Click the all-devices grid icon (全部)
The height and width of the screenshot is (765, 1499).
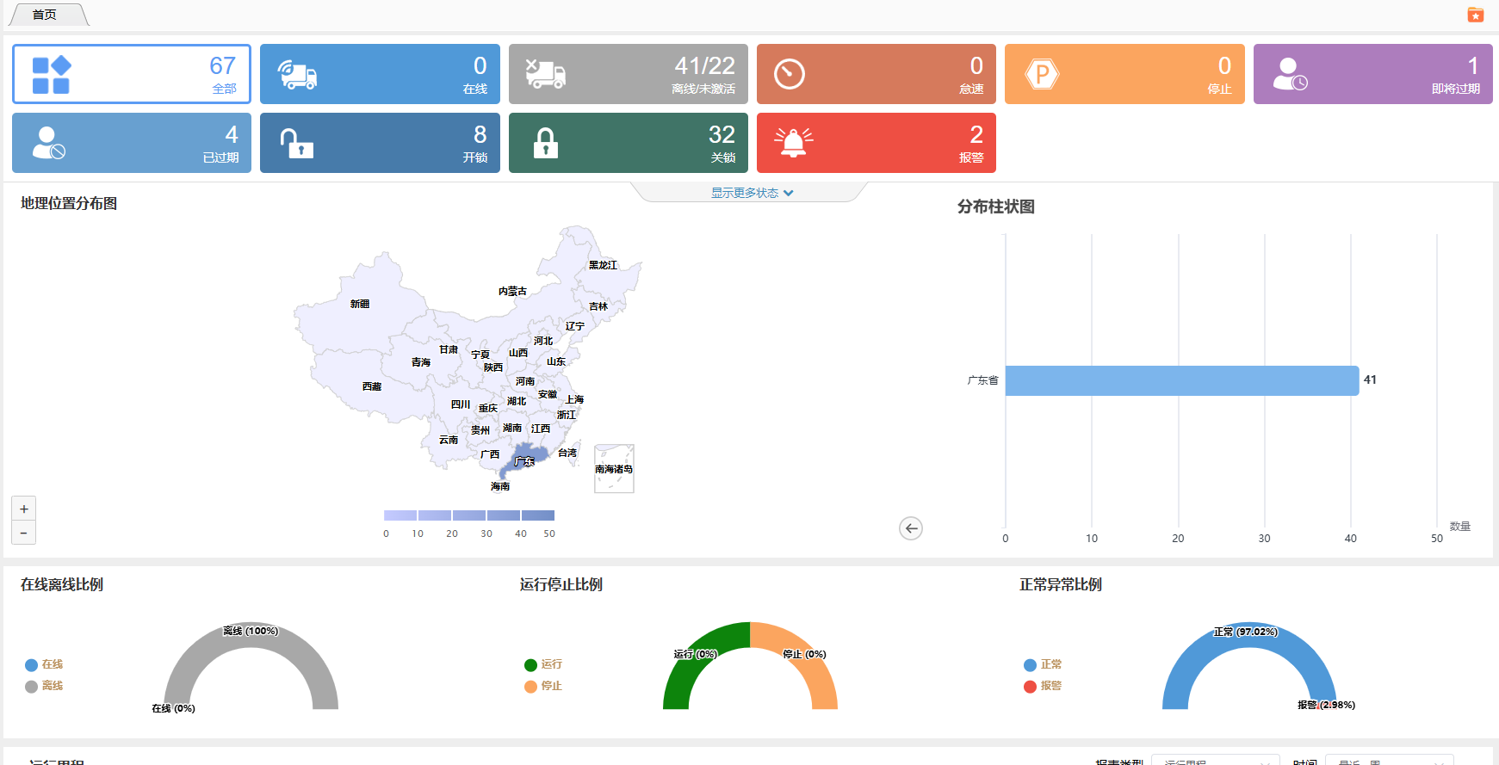(51, 75)
